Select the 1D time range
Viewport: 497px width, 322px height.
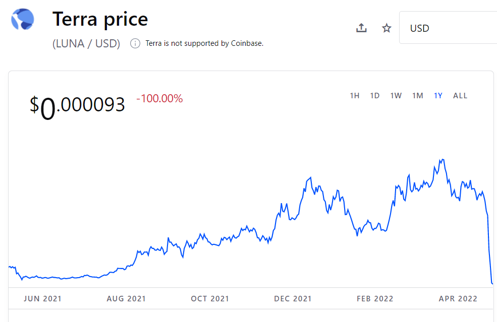(375, 96)
